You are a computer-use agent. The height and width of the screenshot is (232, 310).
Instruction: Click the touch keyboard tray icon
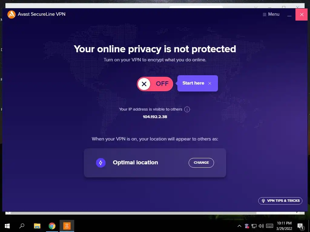[x=269, y=226]
